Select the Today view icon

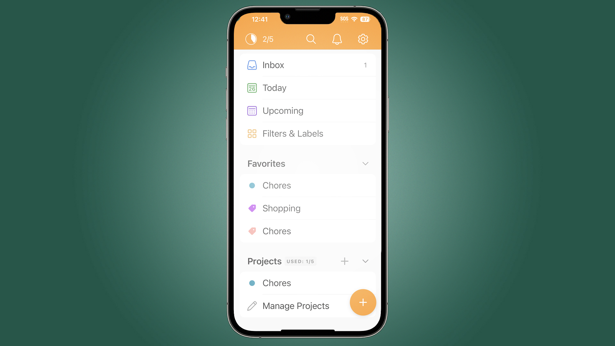tap(251, 87)
